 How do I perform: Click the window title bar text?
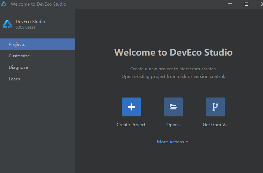pyautogui.click(x=39, y=4)
